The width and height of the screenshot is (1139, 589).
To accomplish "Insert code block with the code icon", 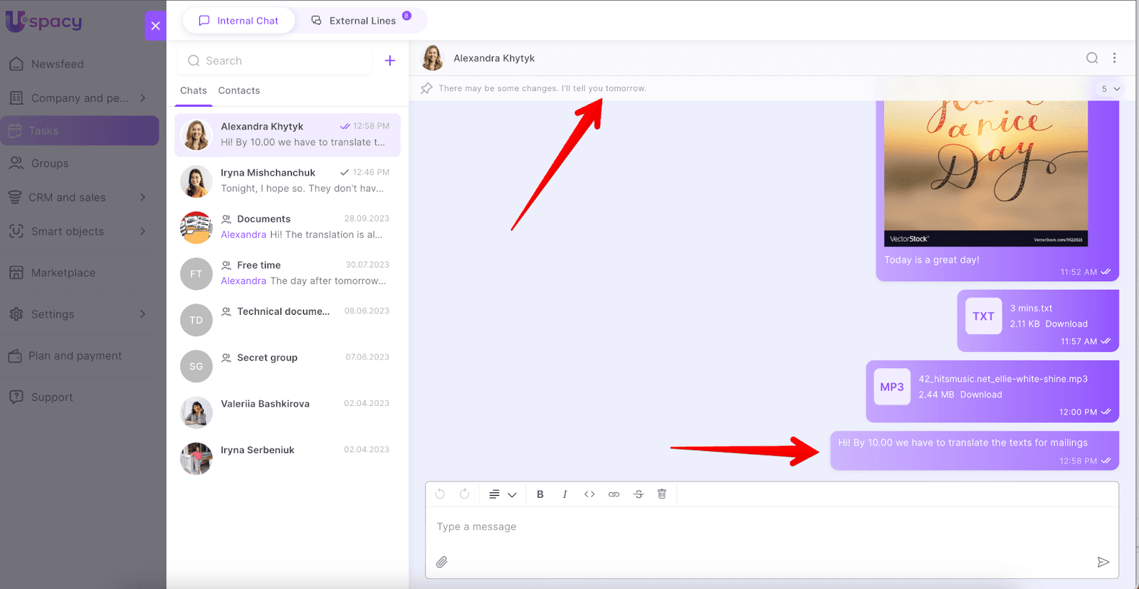I will coord(589,494).
